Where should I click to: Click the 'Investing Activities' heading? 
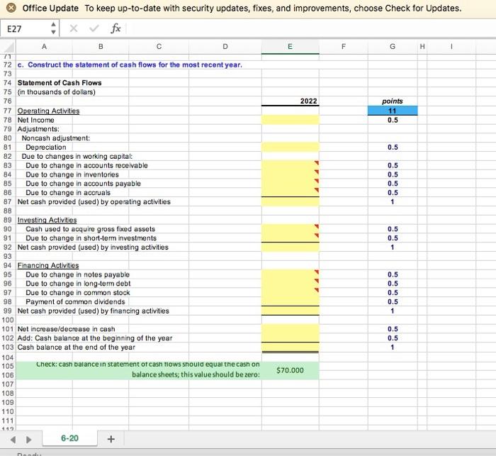click(x=47, y=220)
